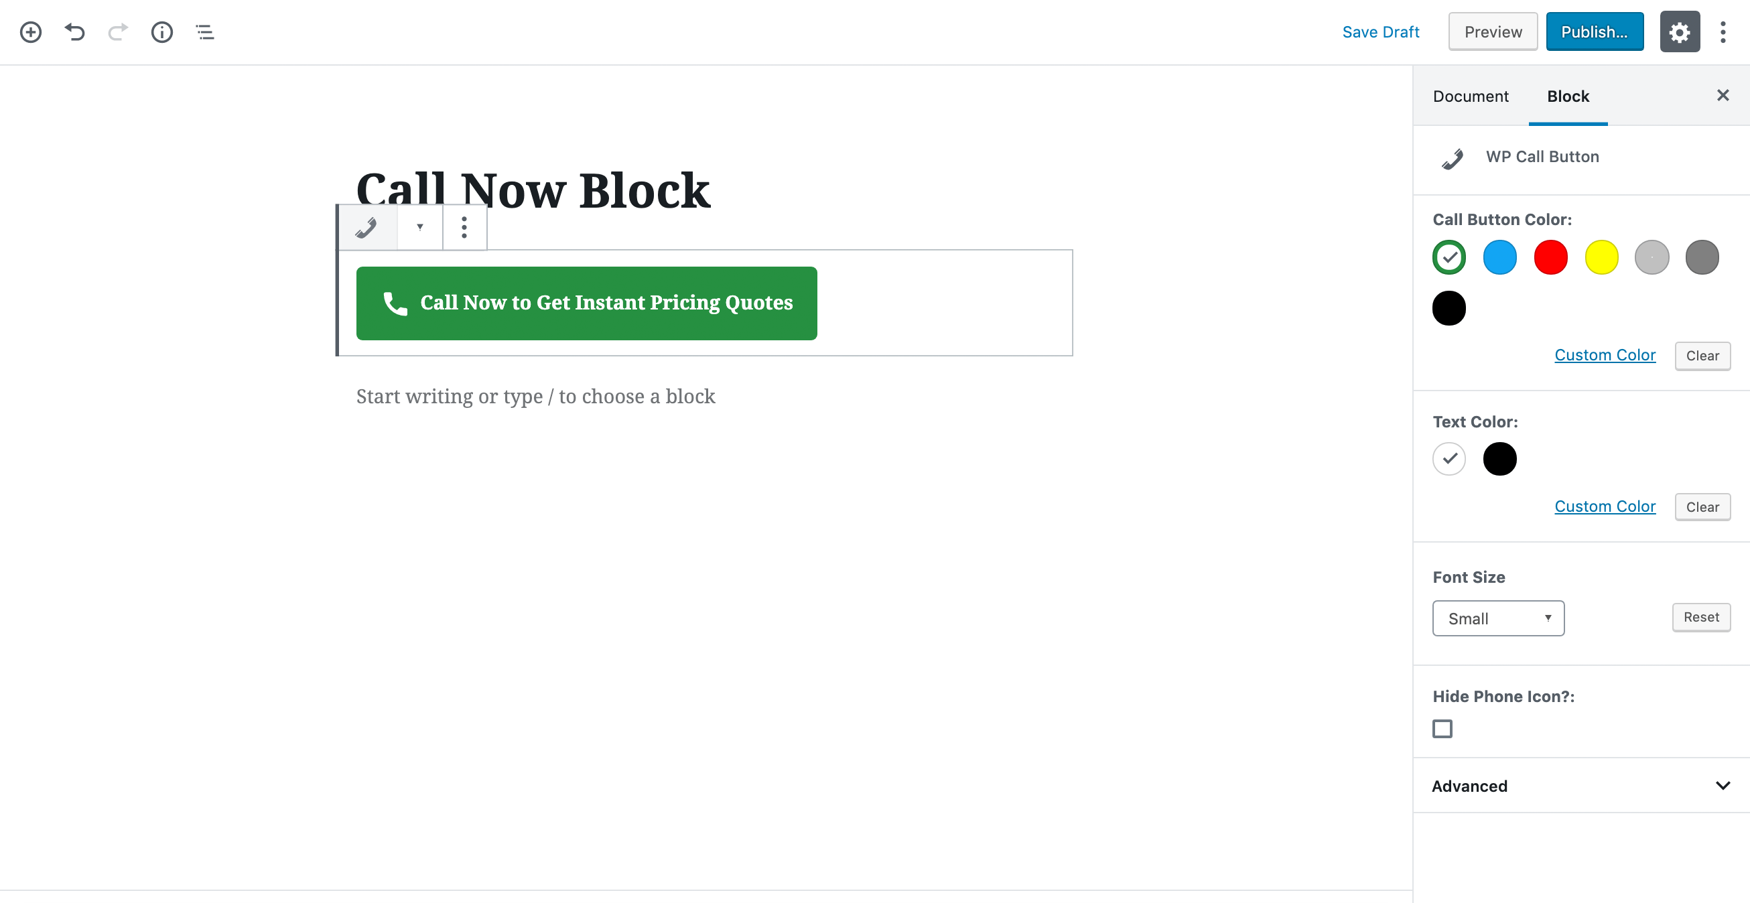Viewport: 1750px width, 903px height.
Task: Switch to the Block tab
Action: pos(1568,96)
